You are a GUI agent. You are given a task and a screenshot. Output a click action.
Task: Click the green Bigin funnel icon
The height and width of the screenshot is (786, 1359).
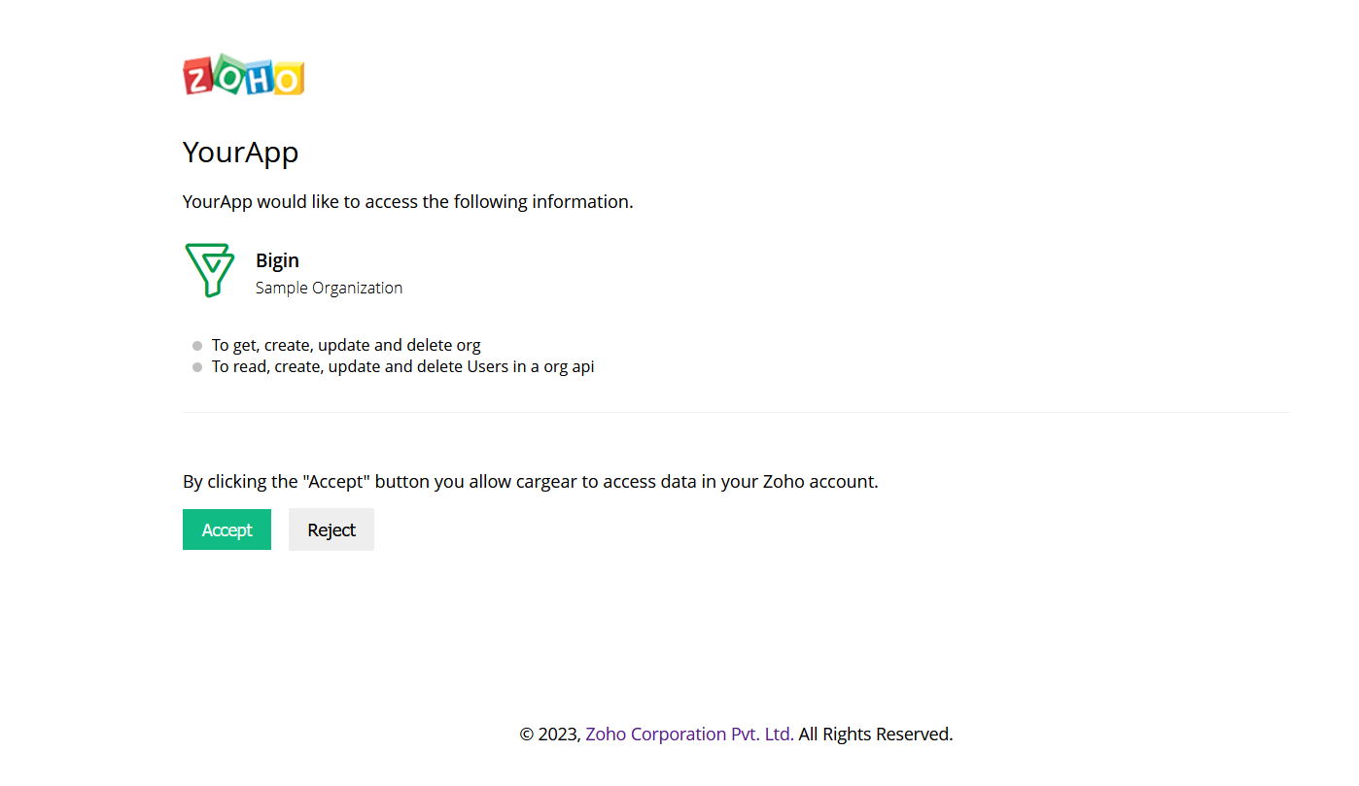point(209,270)
